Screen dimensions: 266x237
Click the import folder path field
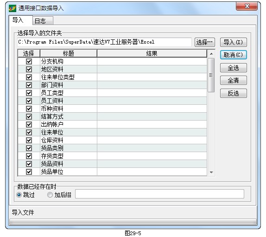click(x=105, y=42)
